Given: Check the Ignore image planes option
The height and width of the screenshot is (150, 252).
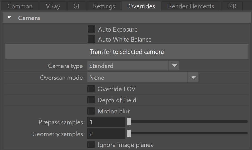Looking at the screenshot, I should [x=91, y=144].
